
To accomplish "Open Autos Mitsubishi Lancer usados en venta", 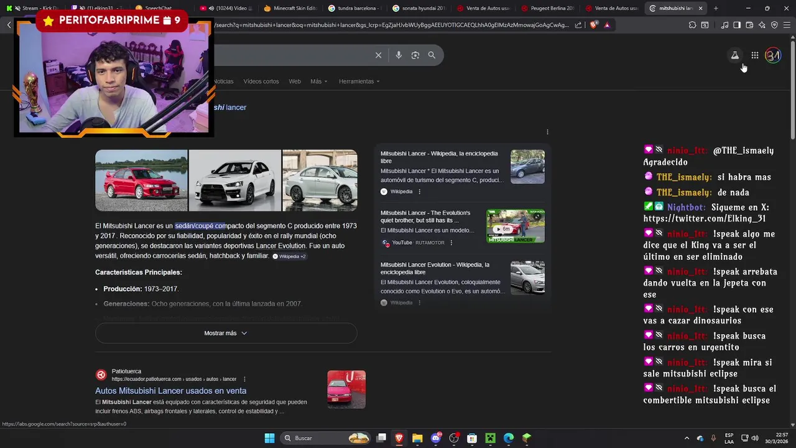I will [170, 391].
